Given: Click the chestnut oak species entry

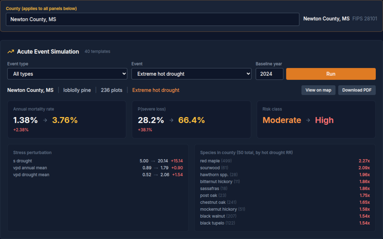Looking at the screenshot, I should 285,202.
